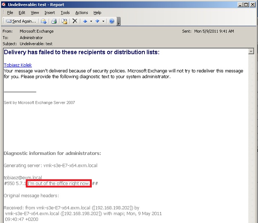Click the Received: from header line
Viewport: 258px width, 223px height.
point(71,208)
